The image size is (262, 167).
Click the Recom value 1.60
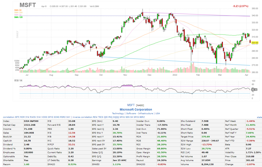pos(27,164)
